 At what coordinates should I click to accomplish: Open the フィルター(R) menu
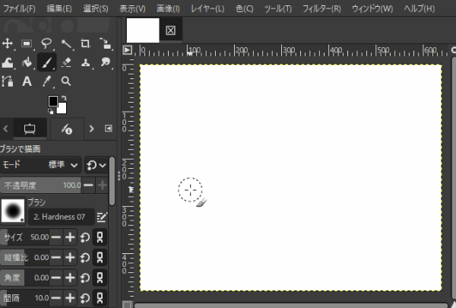point(321,8)
